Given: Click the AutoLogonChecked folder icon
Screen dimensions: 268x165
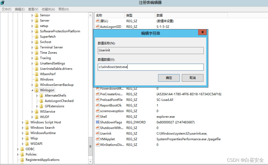Looking at the screenshot, I should coord(41,101).
